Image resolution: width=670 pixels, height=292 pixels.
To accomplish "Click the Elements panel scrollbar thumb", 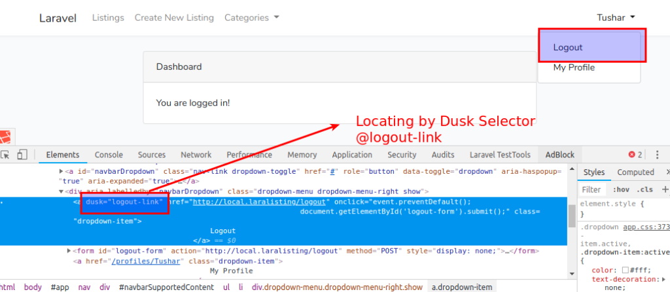I will [572, 216].
